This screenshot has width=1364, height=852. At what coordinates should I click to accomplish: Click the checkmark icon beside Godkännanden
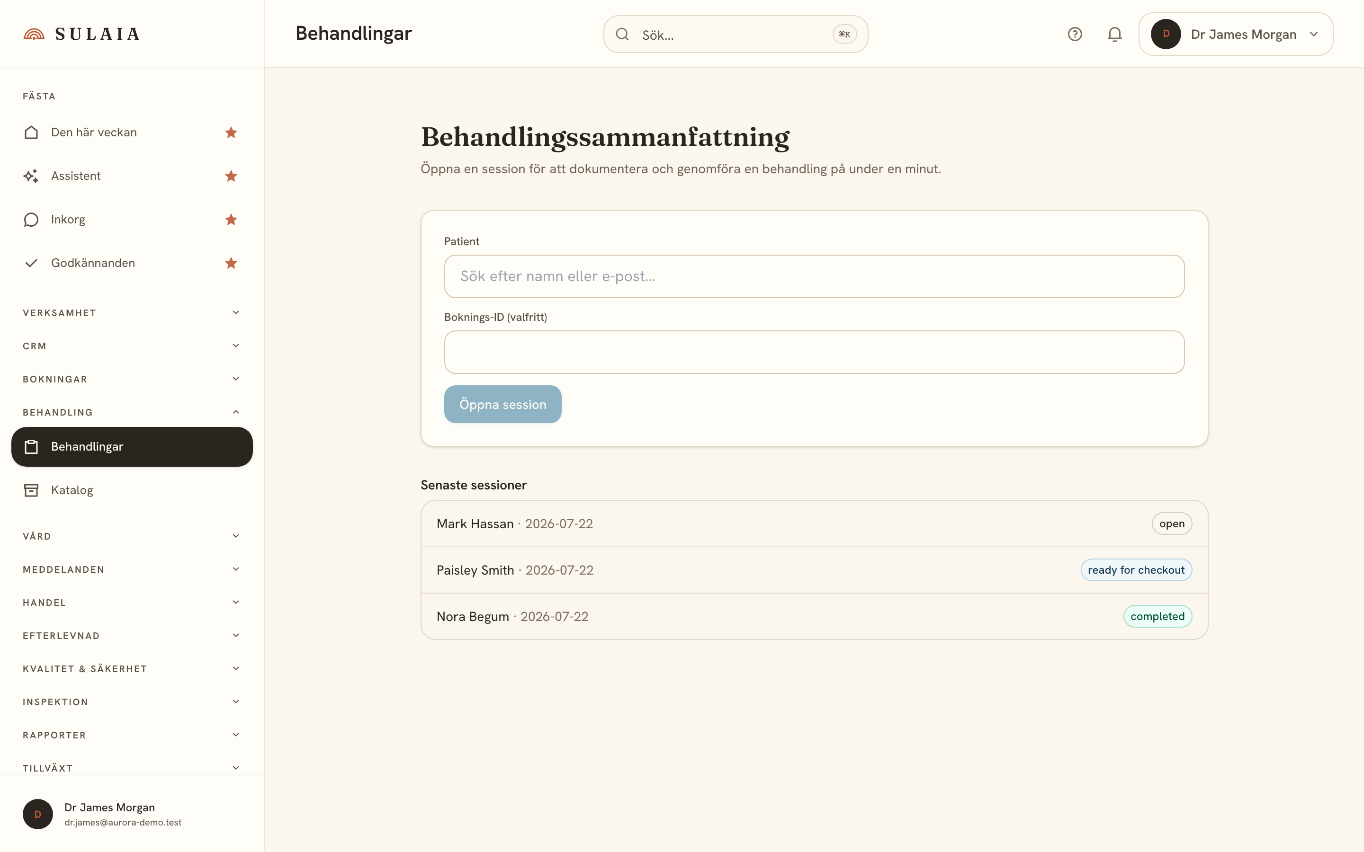tap(32, 263)
